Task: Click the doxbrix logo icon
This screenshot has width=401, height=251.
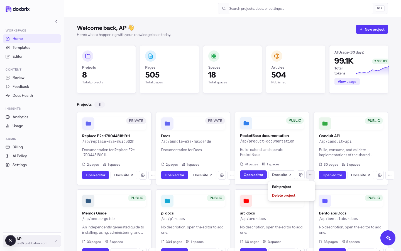Action: (x=9, y=9)
